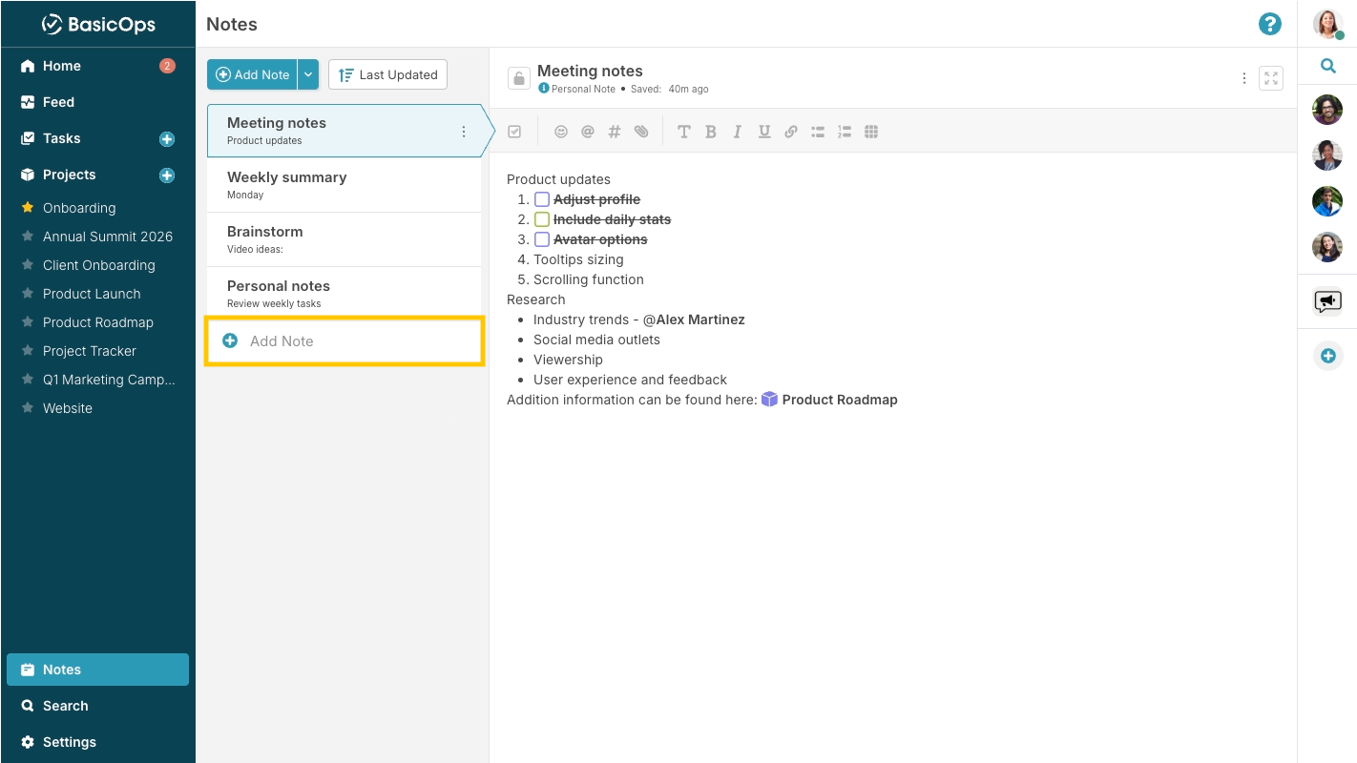Insert a link from the toolbar
Image resolution: width=1357 pixels, height=763 pixels.
point(791,133)
